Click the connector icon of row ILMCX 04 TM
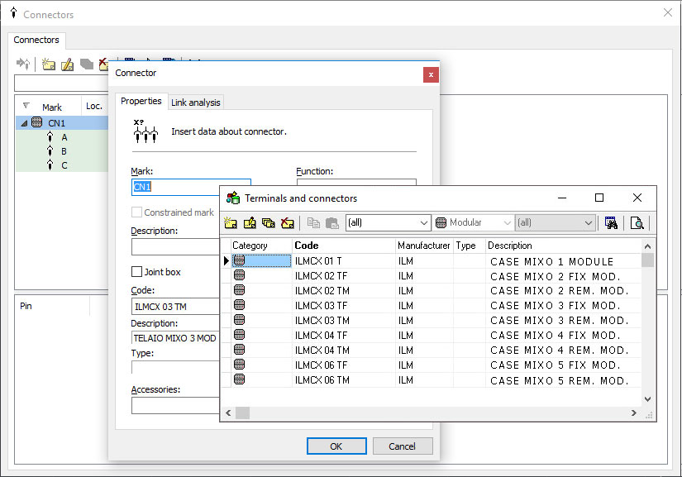The image size is (682, 477). tap(239, 349)
